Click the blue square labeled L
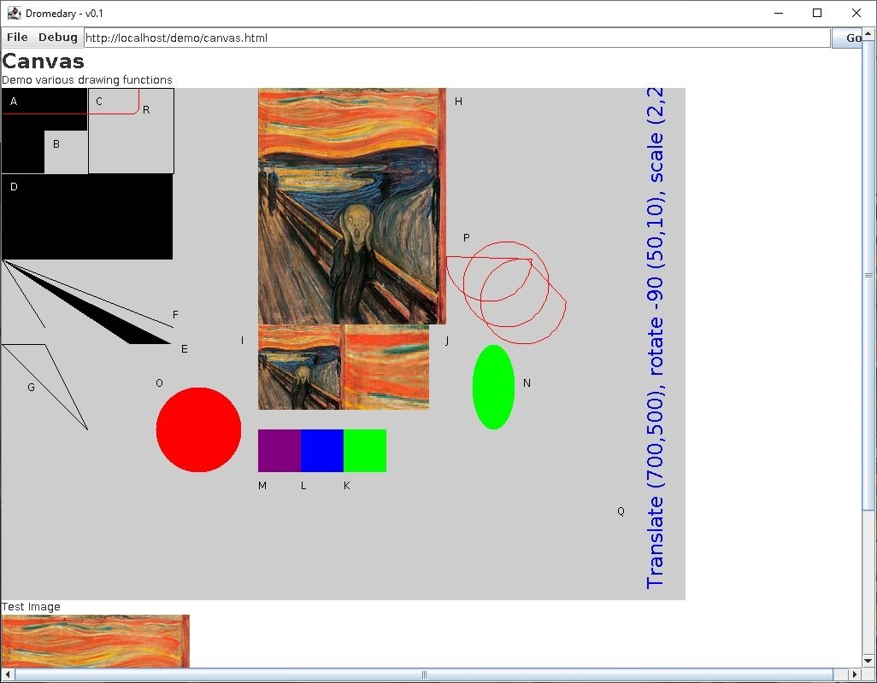This screenshot has height=683, width=877. click(322, 451)
